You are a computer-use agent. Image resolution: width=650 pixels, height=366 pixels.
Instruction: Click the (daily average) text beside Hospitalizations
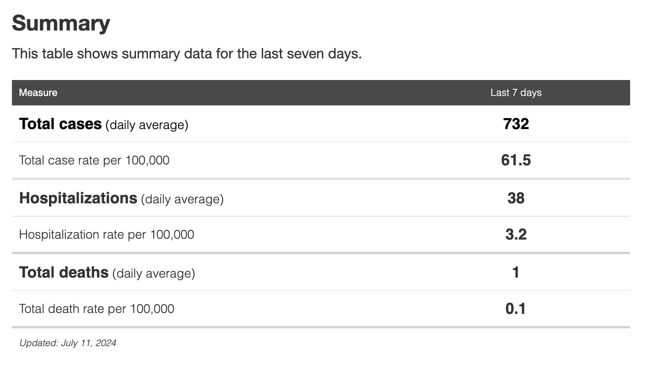click(182, 199)
